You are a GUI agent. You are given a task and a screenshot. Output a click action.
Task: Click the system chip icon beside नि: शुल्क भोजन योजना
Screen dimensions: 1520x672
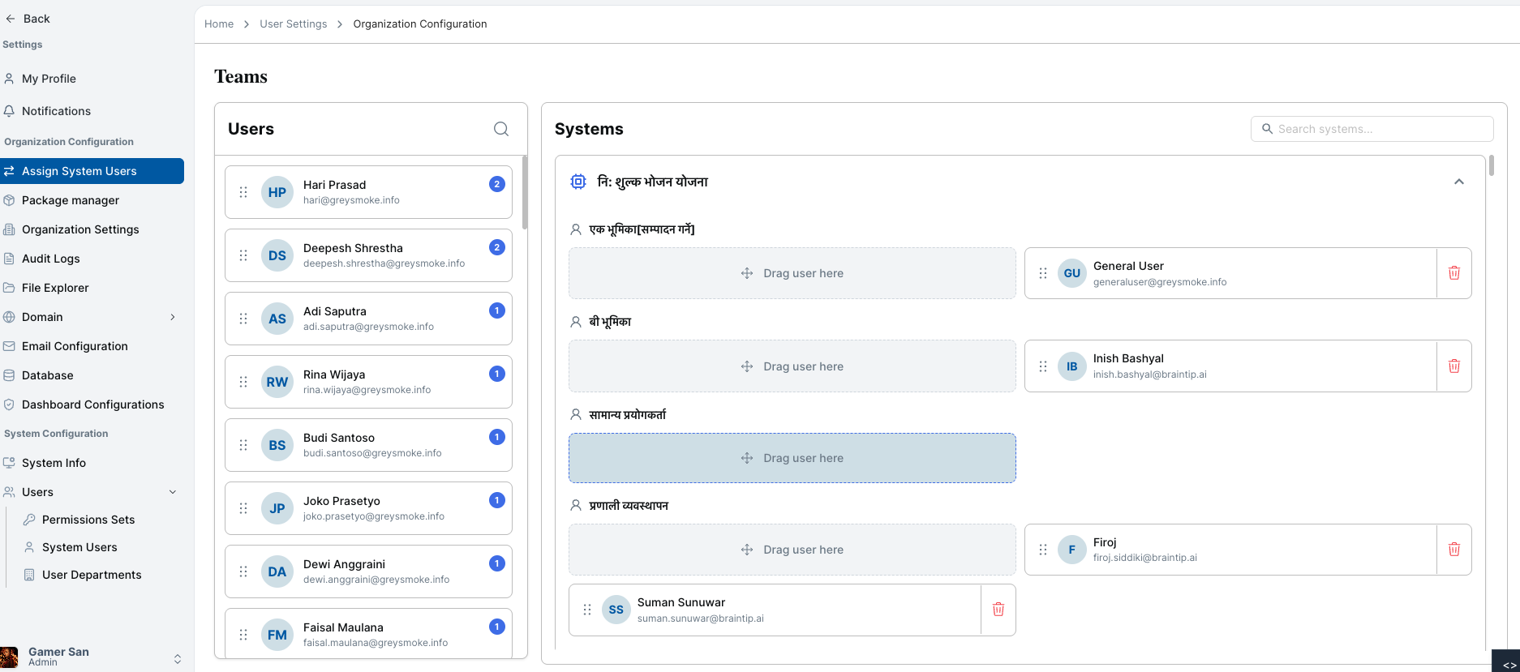(578, 182)
